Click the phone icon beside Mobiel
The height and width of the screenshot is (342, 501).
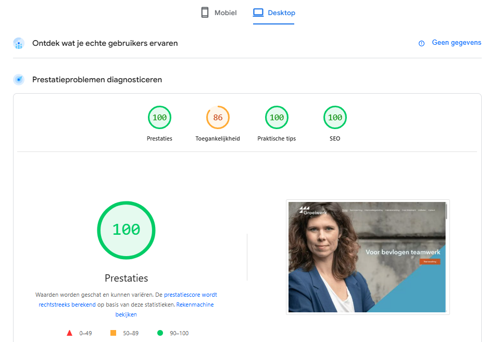(205, 12)
